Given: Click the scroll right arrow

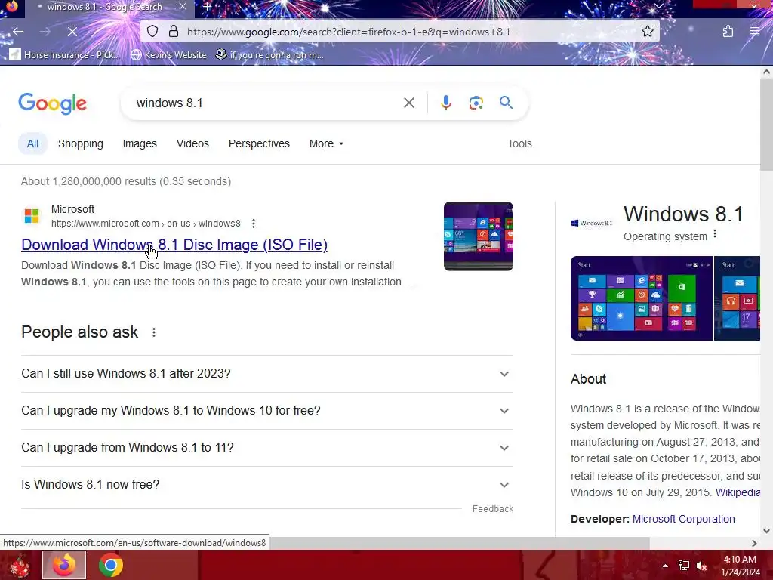Looking at the screenshot, I should pos(754,543).
